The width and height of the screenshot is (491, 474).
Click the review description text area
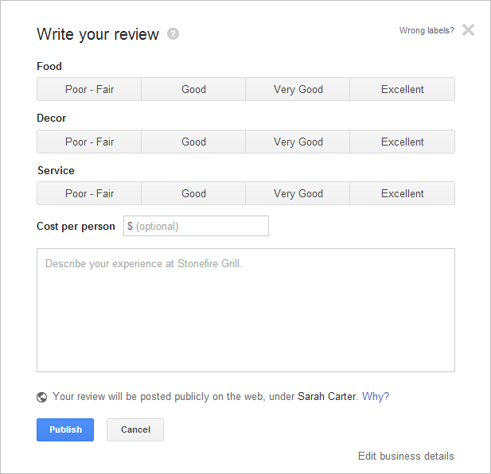pos(246,310)
